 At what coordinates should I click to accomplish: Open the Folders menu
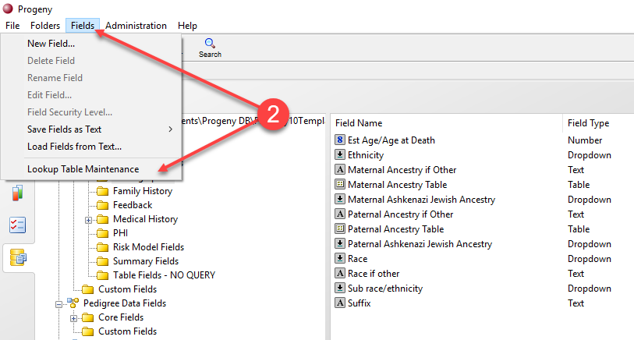pos(45,26)
